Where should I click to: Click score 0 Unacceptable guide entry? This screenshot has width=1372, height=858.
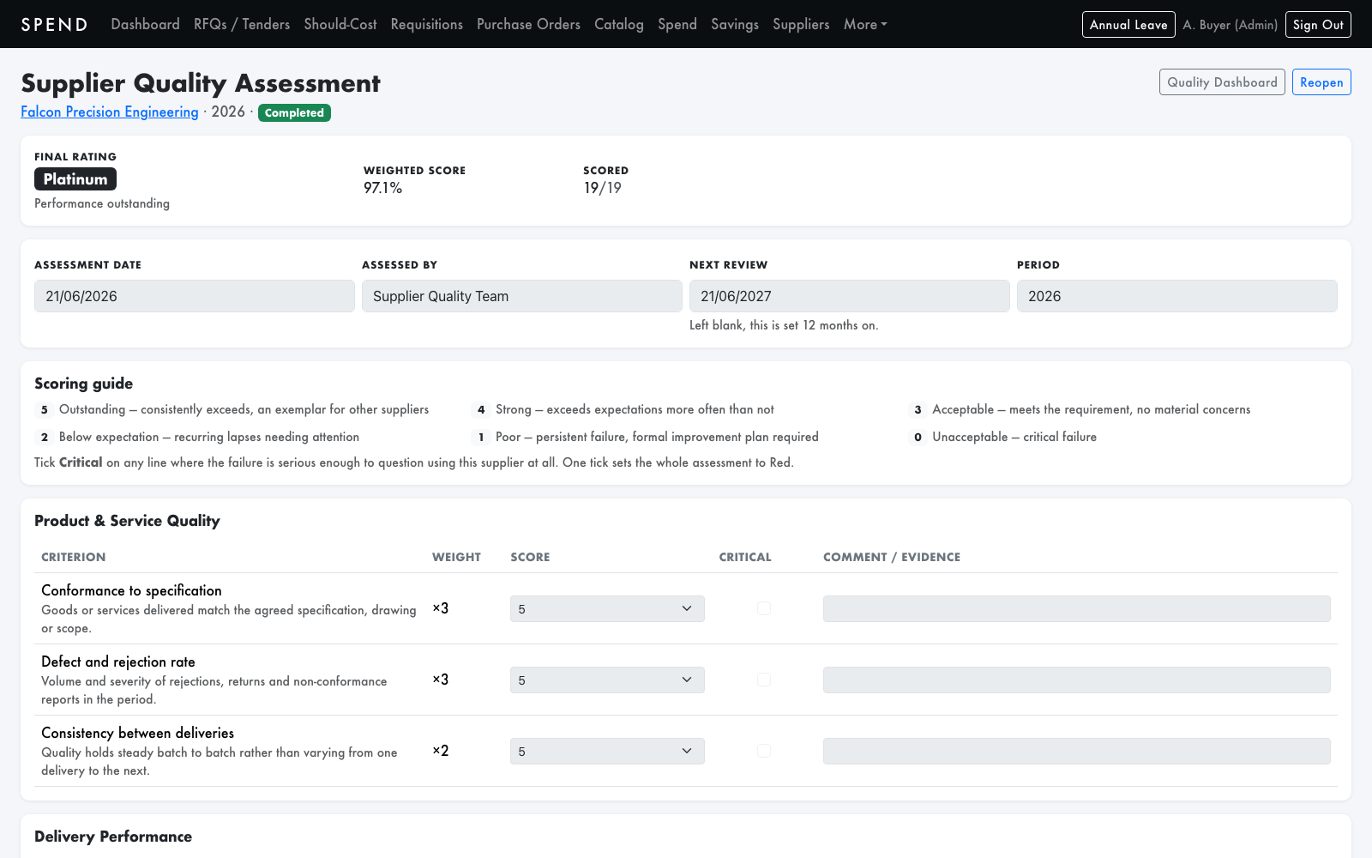1003,437
